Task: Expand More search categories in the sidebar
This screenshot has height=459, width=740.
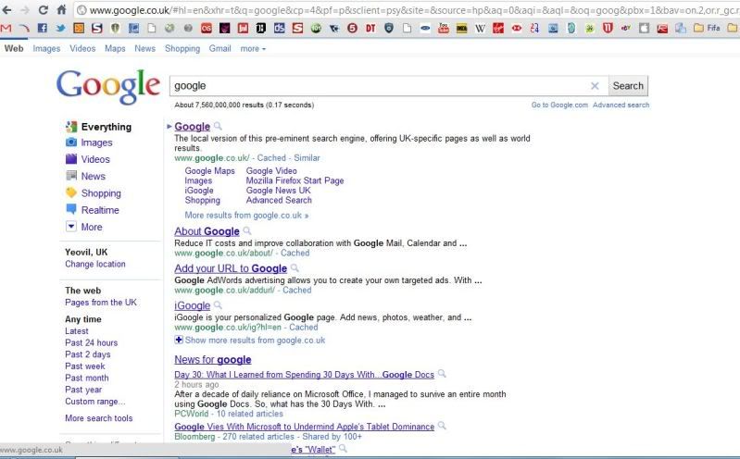Action: point(91,227)
